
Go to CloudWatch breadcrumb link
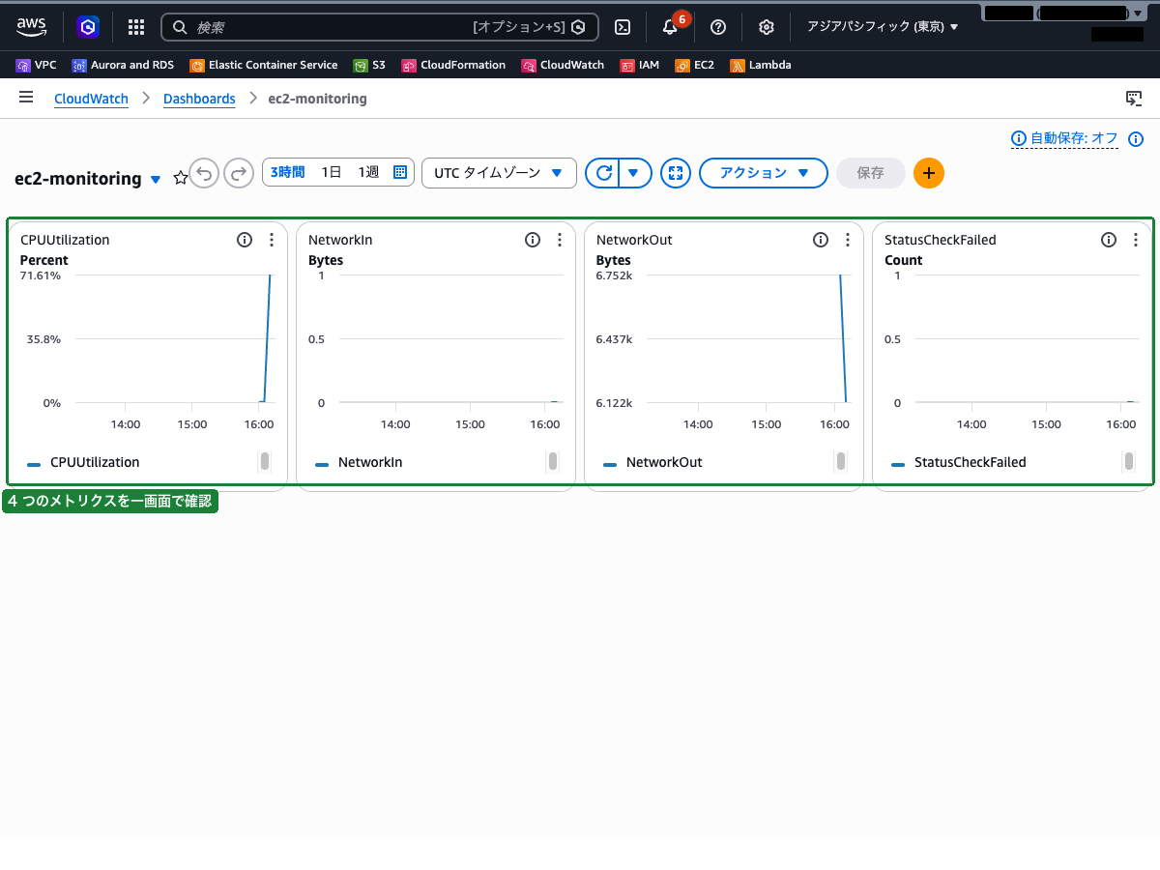[91, 99]
